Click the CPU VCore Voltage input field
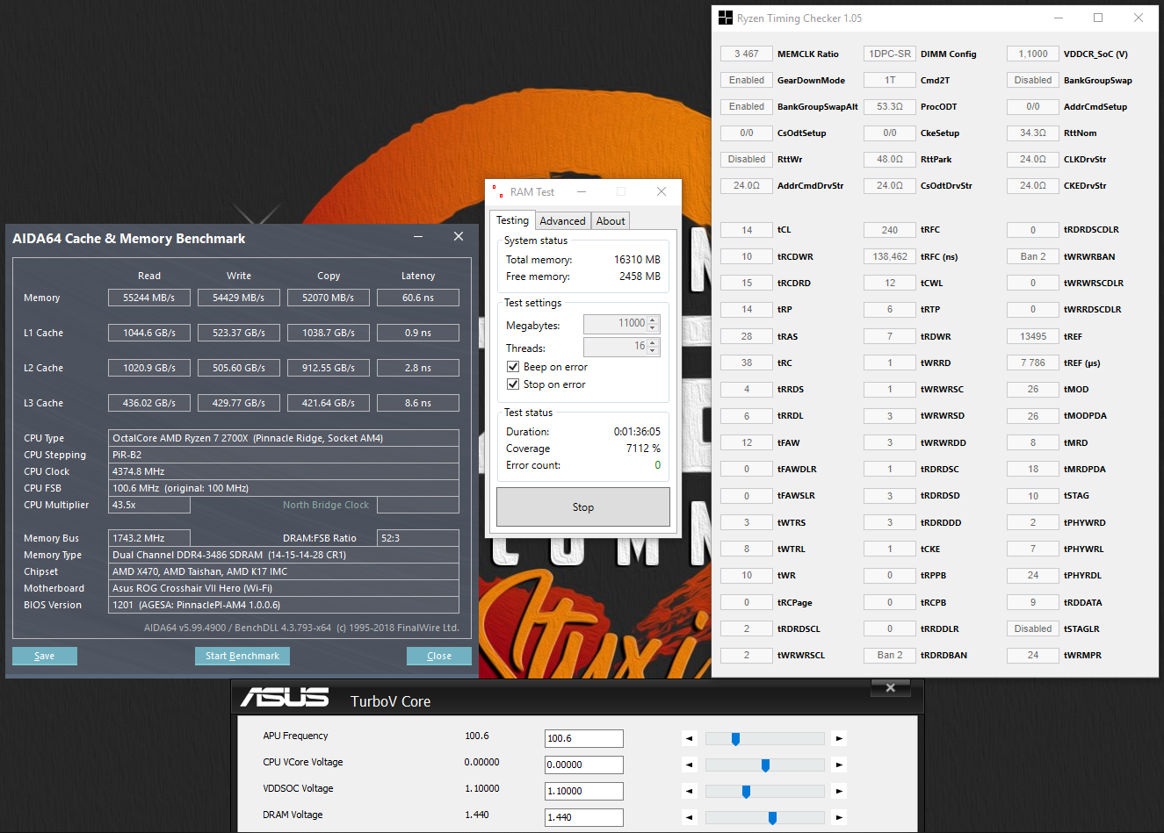 (x=584, y=765)
